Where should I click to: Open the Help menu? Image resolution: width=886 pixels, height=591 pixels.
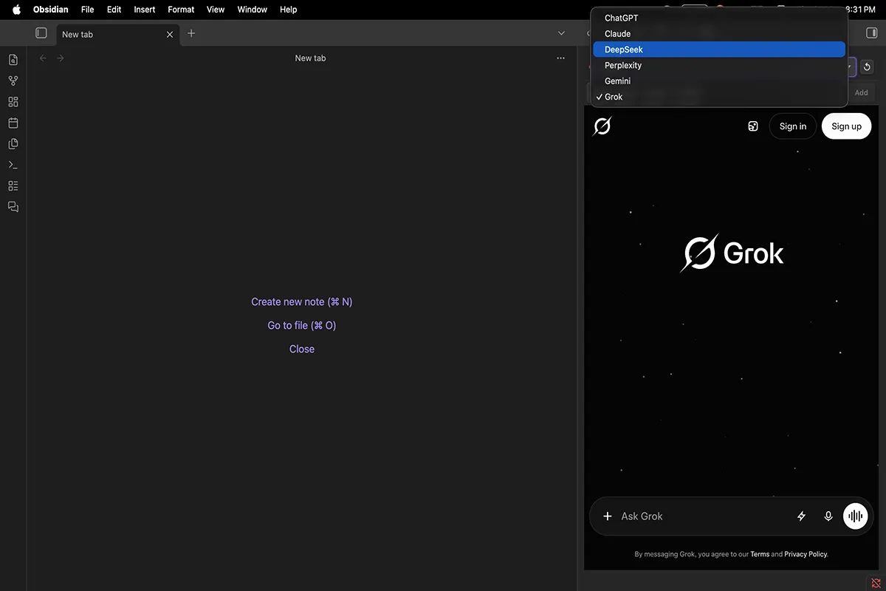pyautogui.click(x=289, y=10)
